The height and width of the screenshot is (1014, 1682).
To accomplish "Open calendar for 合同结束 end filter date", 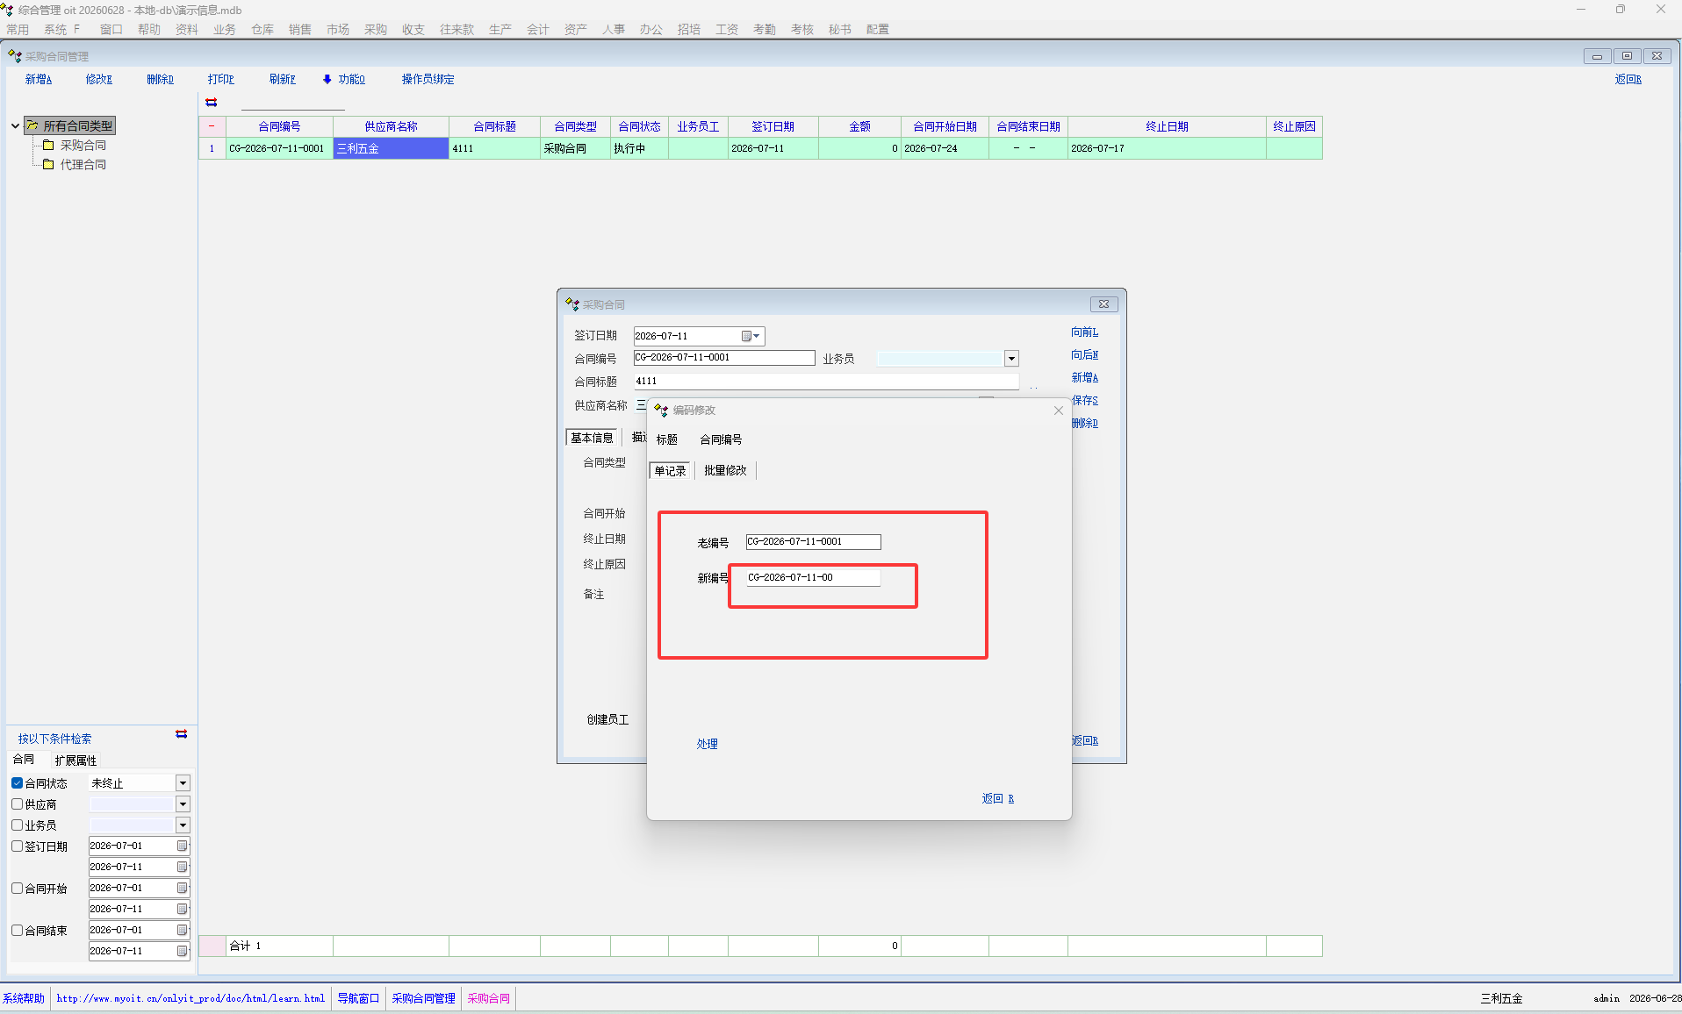I will tap(183, 951).
